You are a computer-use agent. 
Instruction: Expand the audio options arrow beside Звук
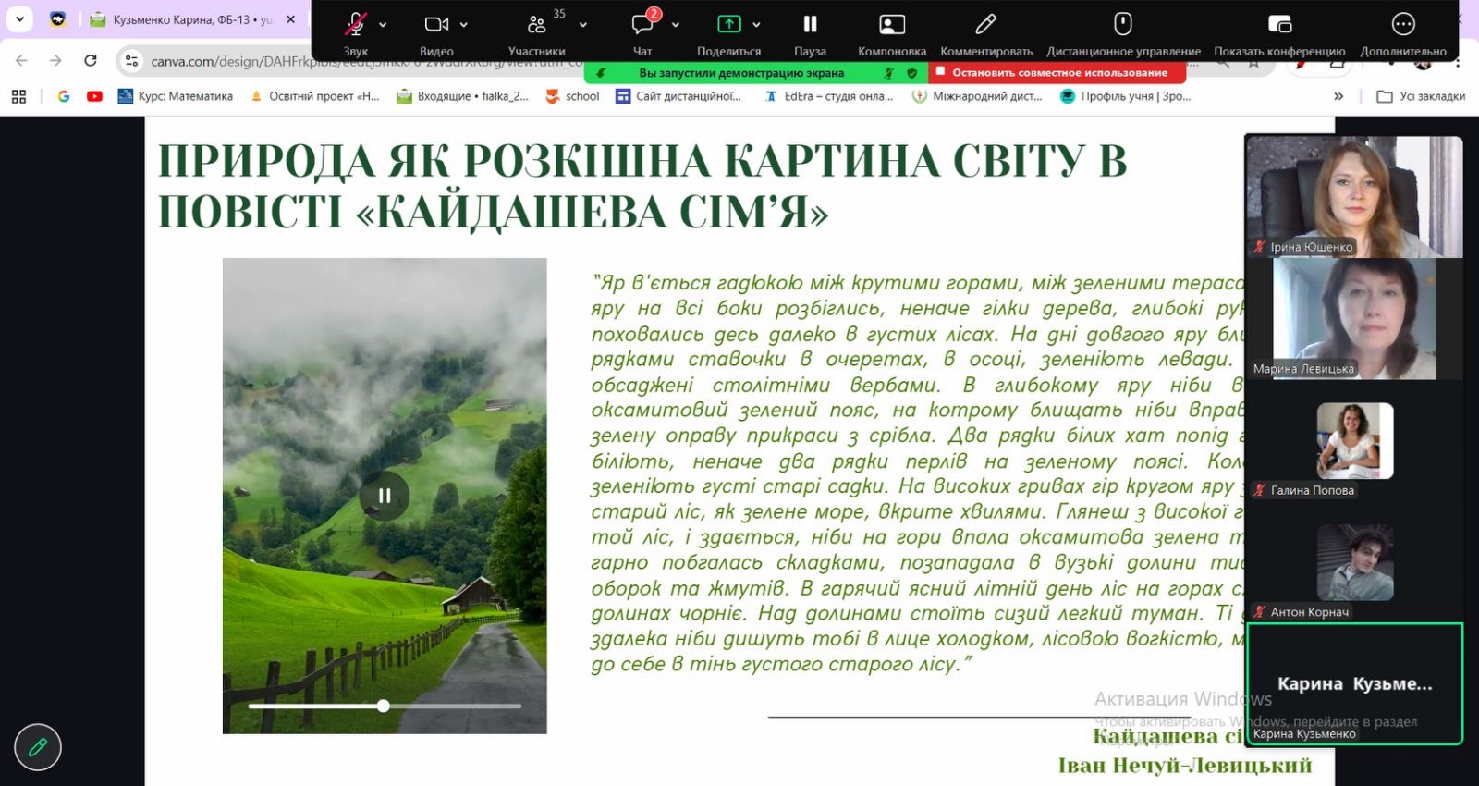(383, 25)
